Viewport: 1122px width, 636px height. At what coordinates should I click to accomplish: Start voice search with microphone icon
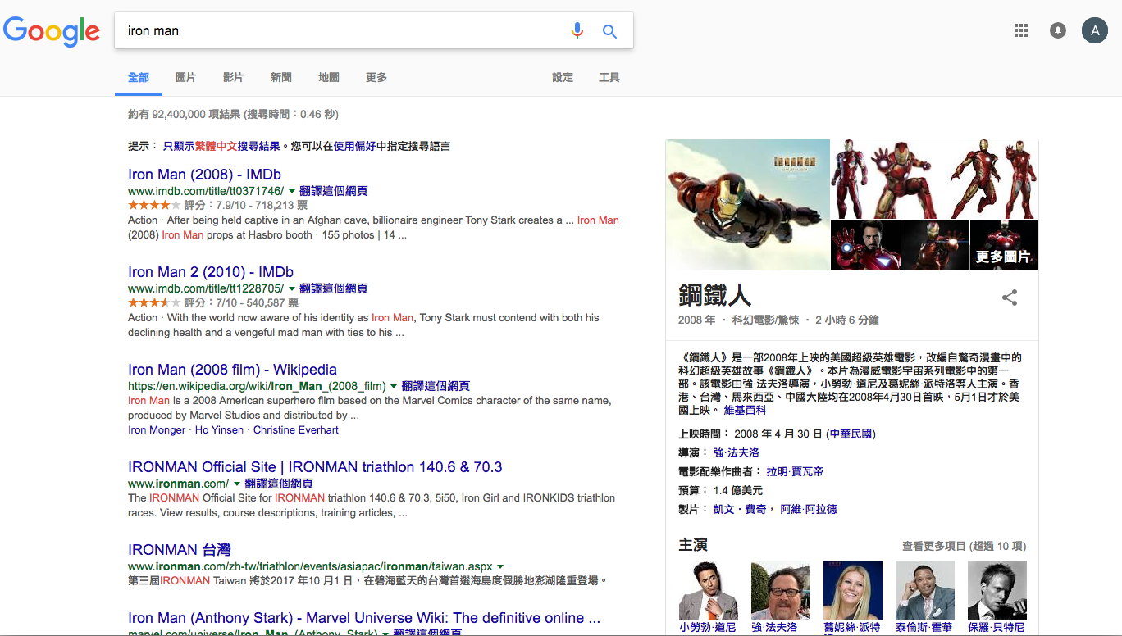[577, 31]
